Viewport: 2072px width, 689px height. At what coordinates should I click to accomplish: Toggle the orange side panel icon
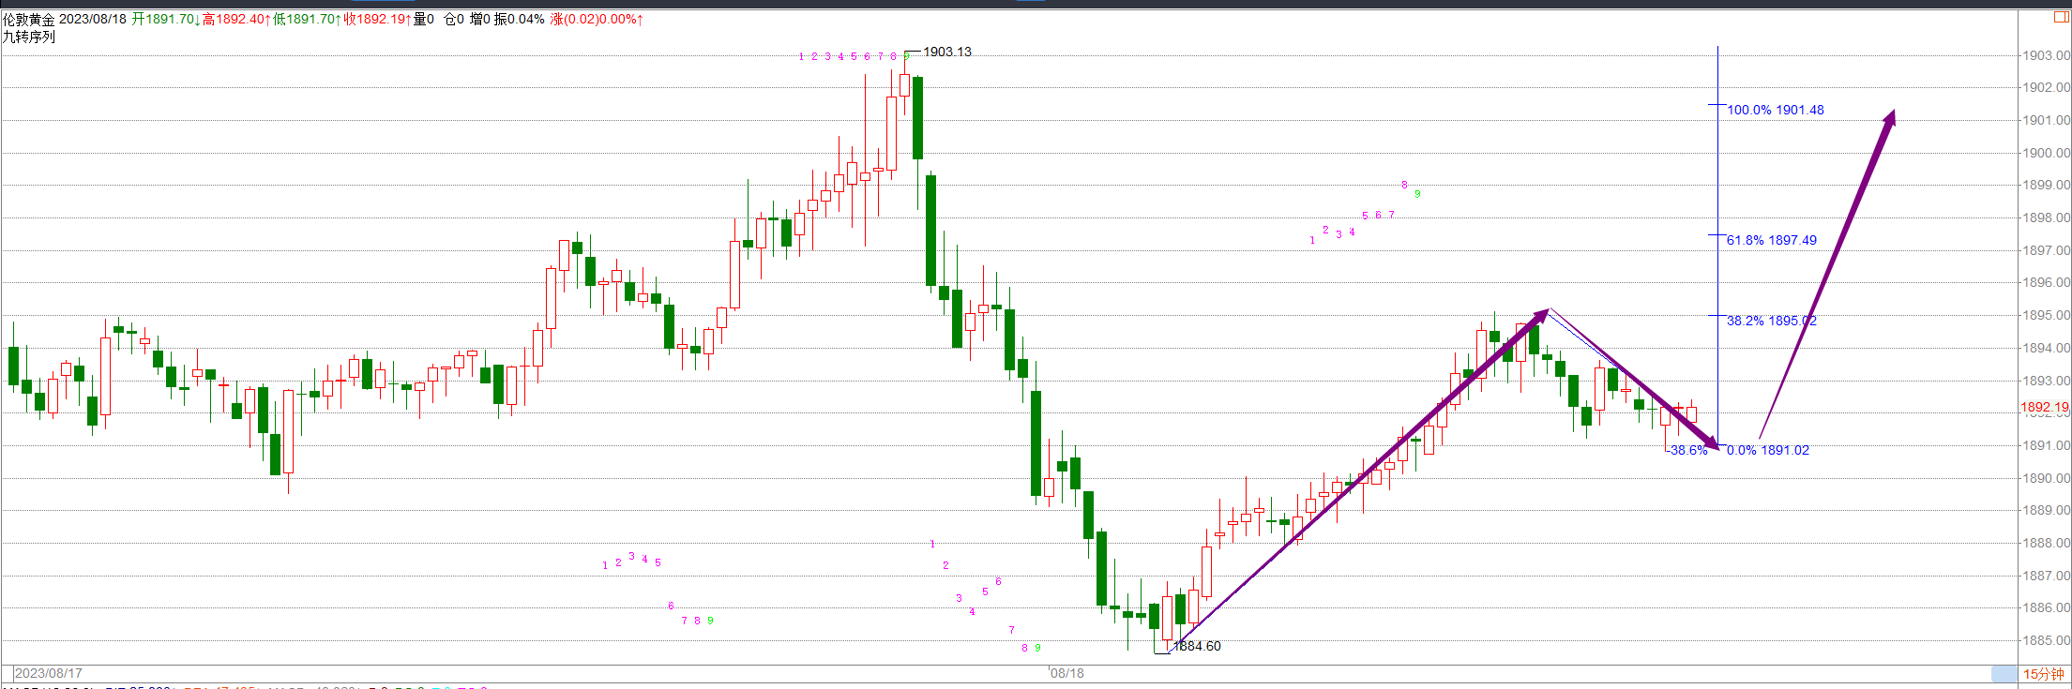pos(2061,18)
